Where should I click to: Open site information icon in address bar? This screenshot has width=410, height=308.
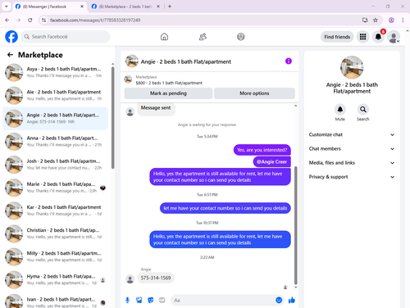(43, 20)
